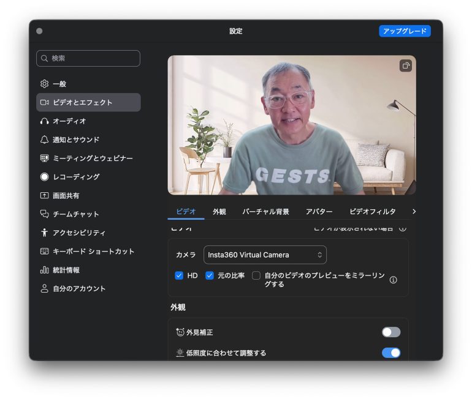Uncheck the HD checkbox

(x=179, y=275)
